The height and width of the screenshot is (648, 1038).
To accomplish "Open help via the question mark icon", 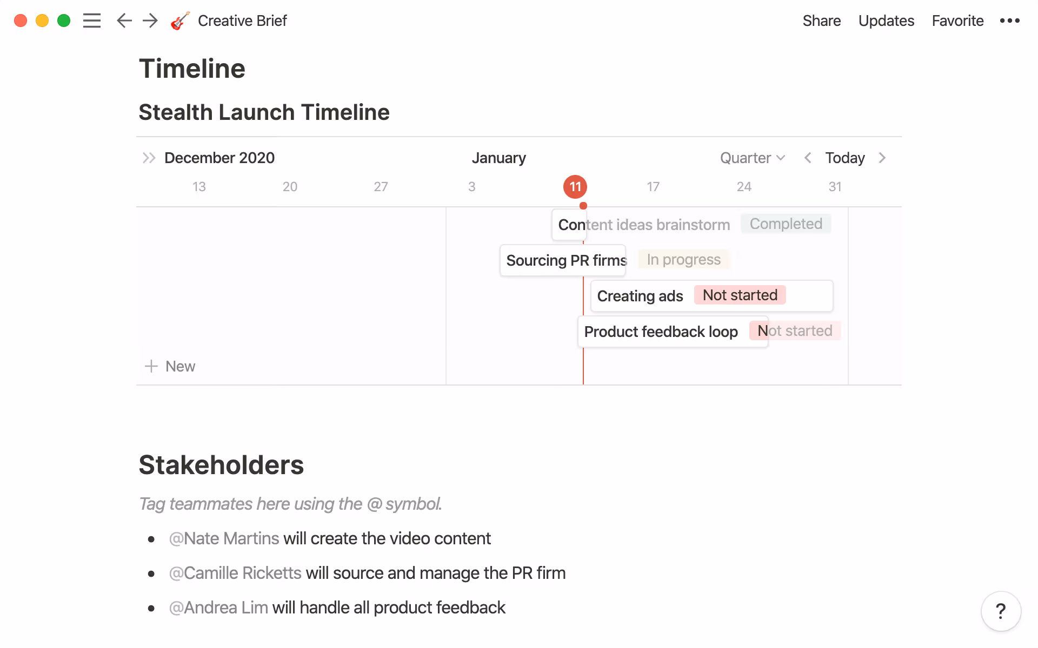I will pos(1001,611).
